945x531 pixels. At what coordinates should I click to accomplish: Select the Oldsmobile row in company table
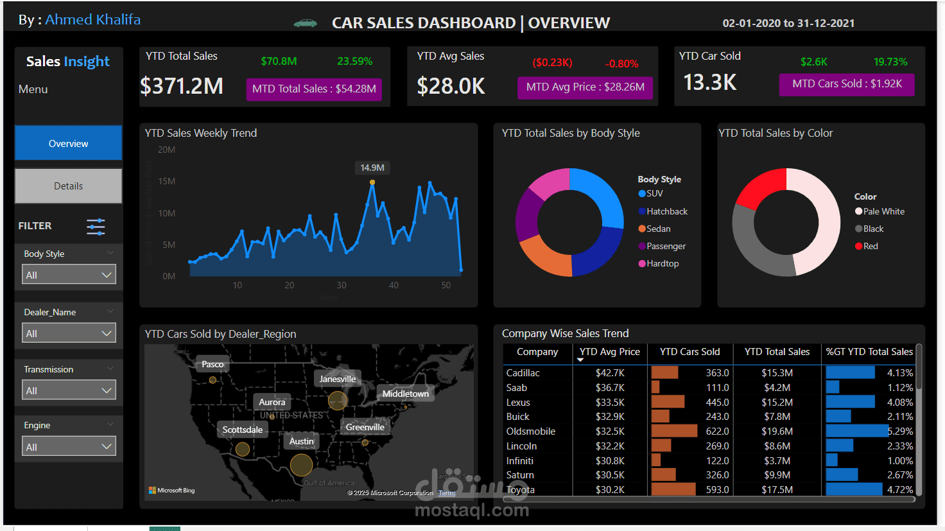[709, 431]
